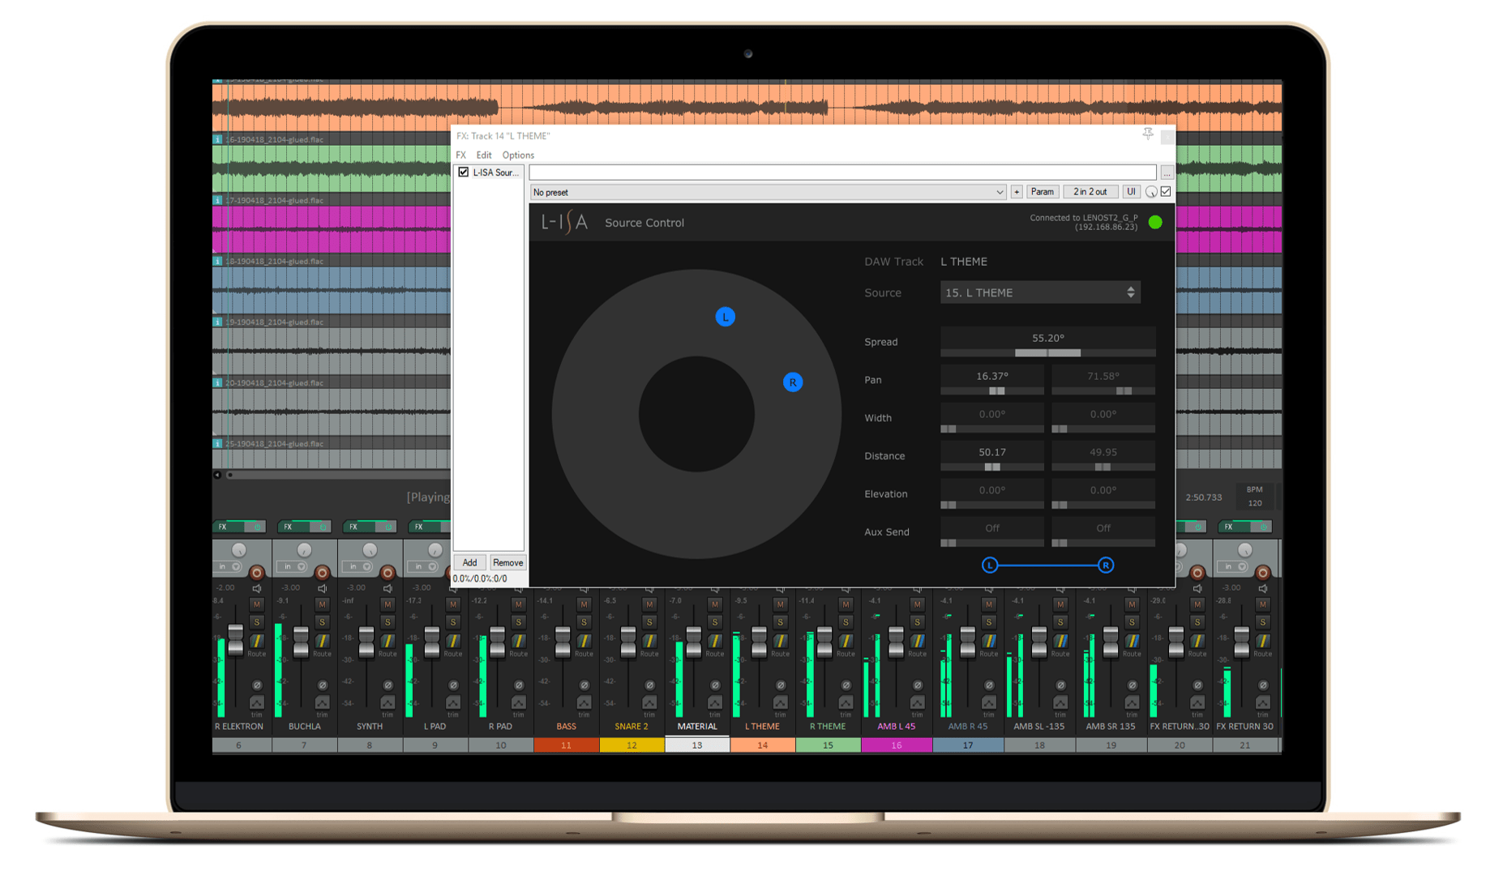The width and height of the screenshot is (1503, 871).
Task: Click the speaker icon above SYNTH fader
Action: [x=388, y=587]
